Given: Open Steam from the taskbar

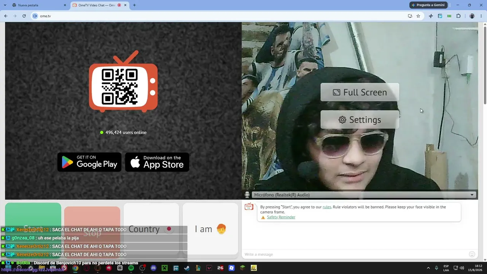Looking at the screenshot, I should pos(187,268).
